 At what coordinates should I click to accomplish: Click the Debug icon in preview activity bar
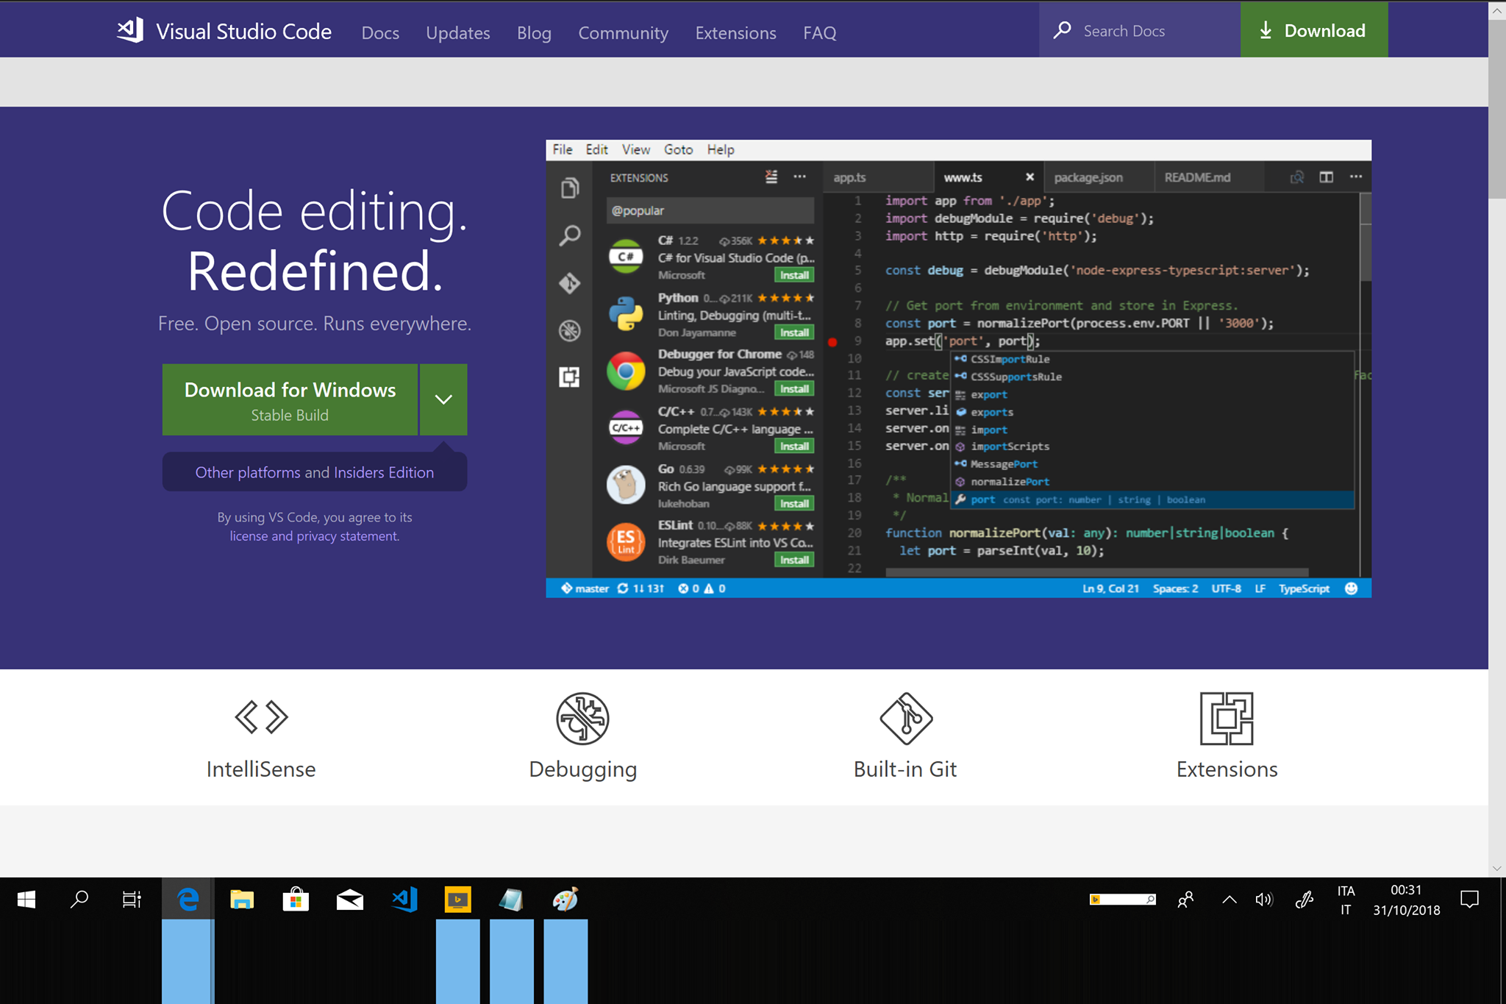(x=570, y=330)
